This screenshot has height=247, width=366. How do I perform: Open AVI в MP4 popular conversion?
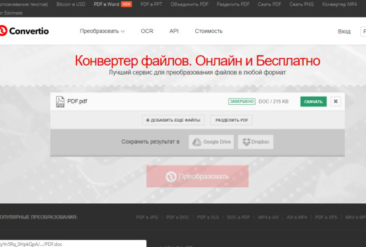pos(296,217)
